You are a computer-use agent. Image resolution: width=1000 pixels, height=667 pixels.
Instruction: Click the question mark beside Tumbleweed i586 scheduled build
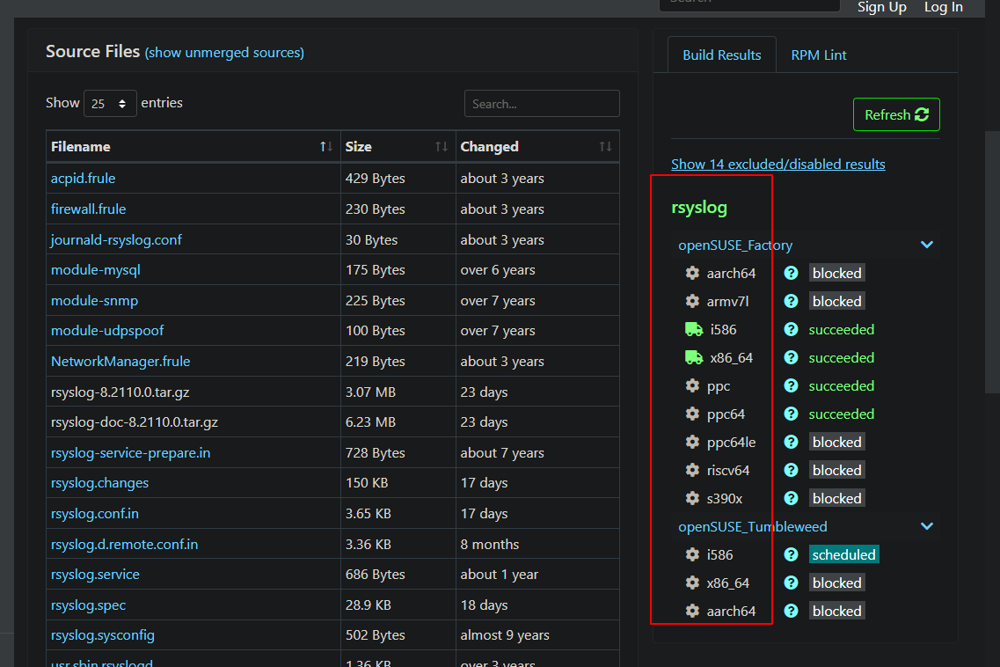[790, 554]
